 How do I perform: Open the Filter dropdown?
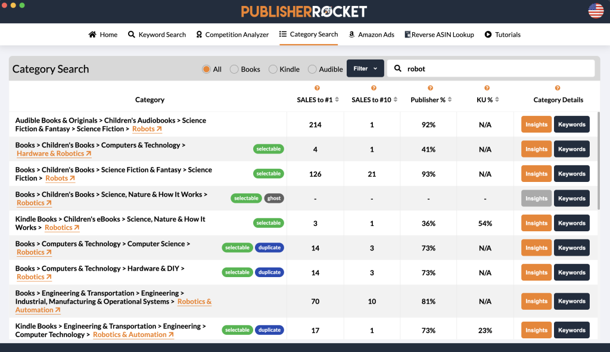[x=365, y=69]
